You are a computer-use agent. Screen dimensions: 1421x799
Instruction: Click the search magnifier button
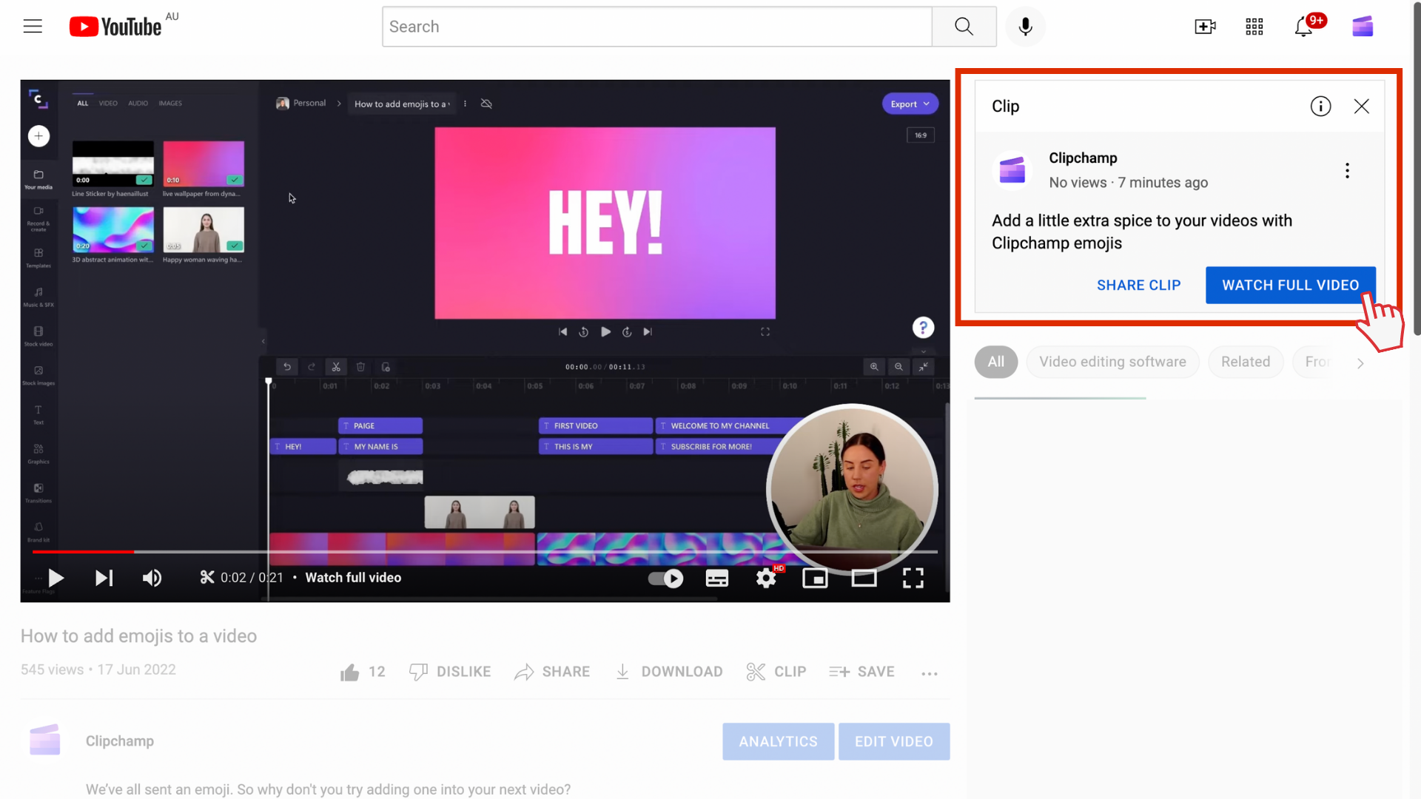pyautogui.click(x=964, y=27)
